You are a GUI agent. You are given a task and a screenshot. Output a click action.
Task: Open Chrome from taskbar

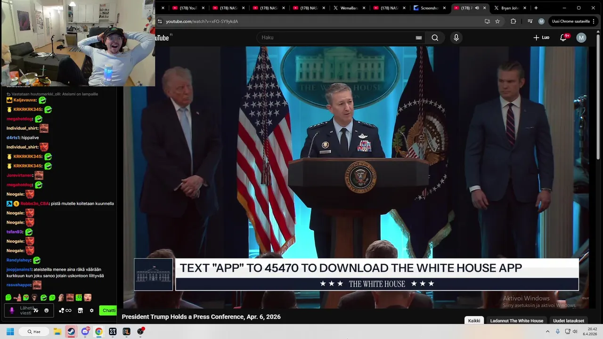click(98, 331)
